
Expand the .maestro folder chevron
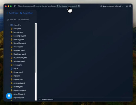(x=9, y=25)
